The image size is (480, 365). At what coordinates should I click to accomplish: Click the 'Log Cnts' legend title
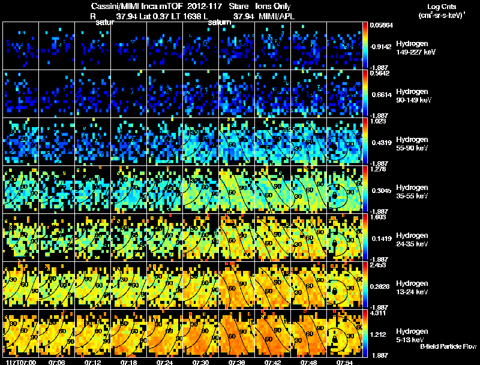tap(442, 7)
